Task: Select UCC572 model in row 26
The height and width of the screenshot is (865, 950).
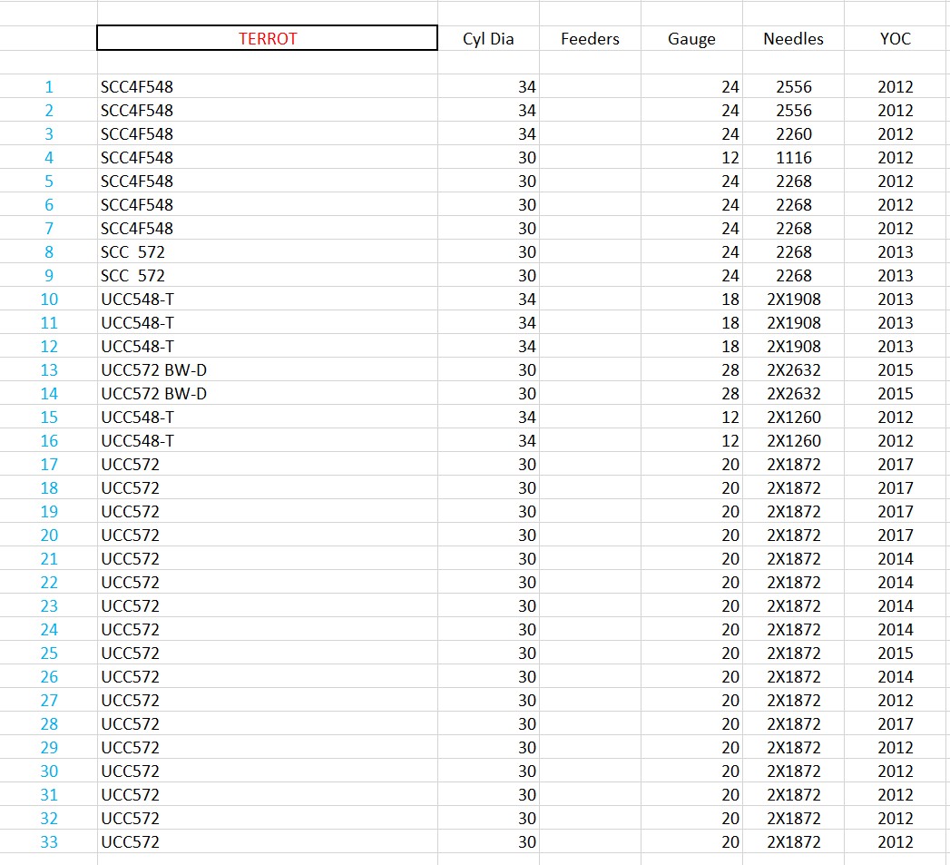Action: coord(267,677)
